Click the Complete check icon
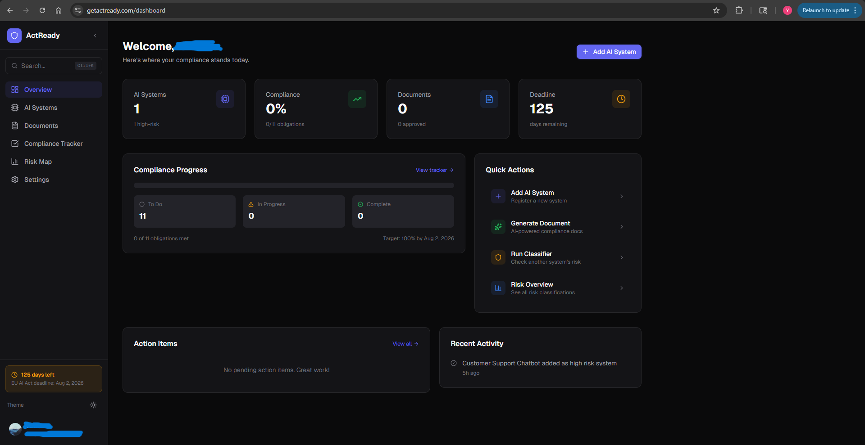 [x=360, y=204]
